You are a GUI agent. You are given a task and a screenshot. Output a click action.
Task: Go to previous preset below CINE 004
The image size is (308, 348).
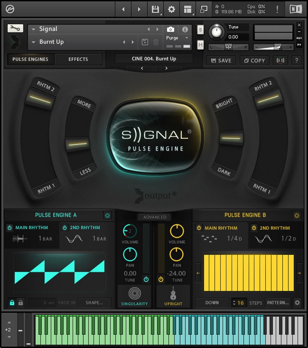click(142, 68)
